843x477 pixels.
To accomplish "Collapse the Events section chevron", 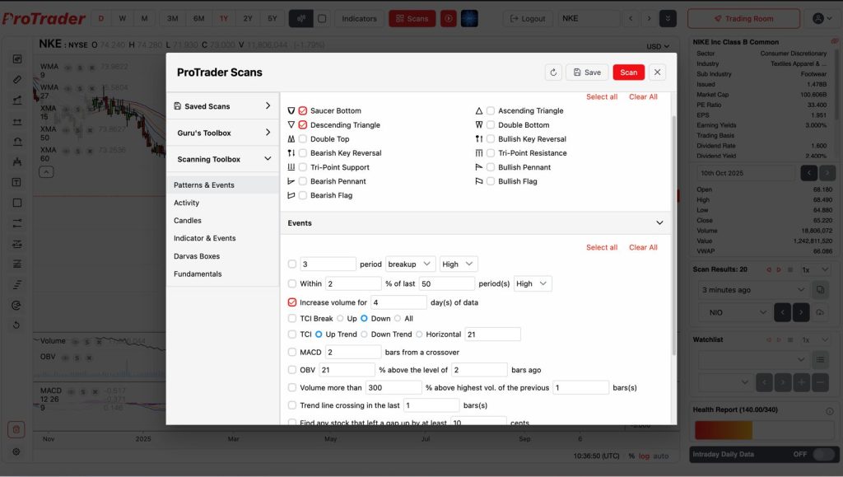I will [x=659, y=222].
